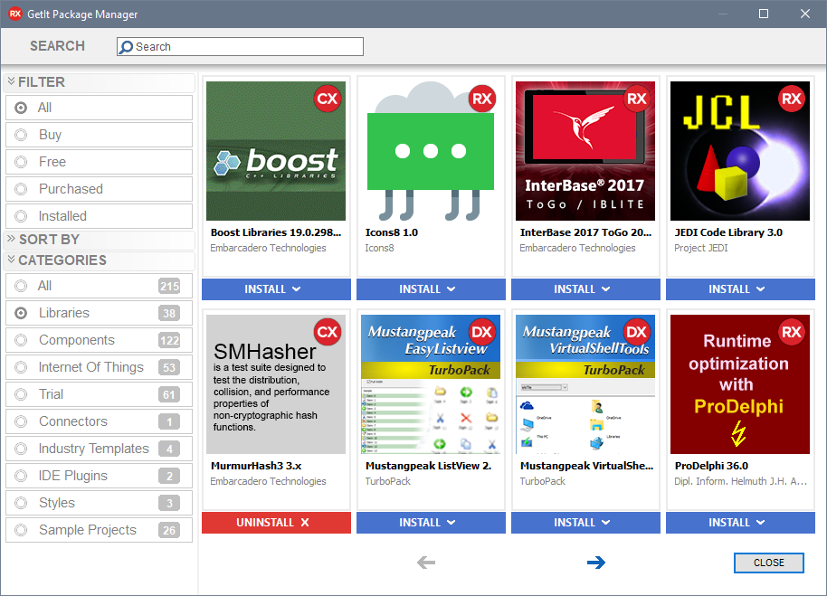Open Install dropdown for Mustangpeak ListView
This screenshot has height=596, width=827.
(431, 523)
